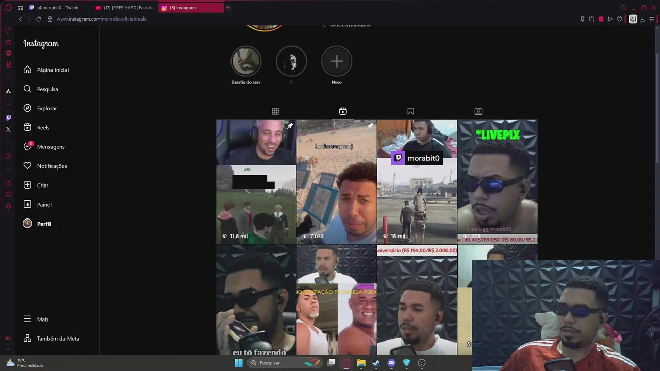Switch to the saved bookmark tab

[x=410, y=111]
